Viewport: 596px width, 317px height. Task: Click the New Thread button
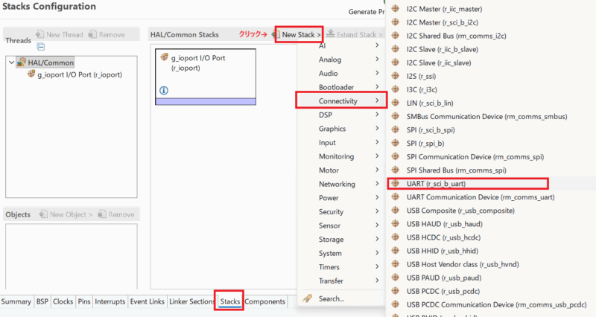point(58,34)
